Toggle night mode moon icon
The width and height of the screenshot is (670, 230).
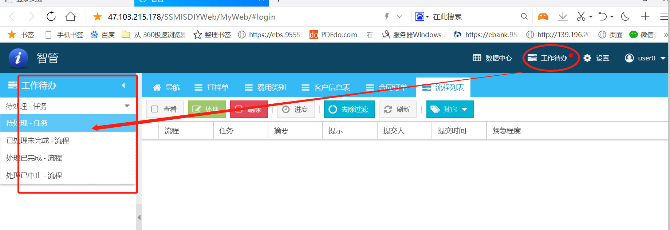pyautogui.click(x=625, y=16)
